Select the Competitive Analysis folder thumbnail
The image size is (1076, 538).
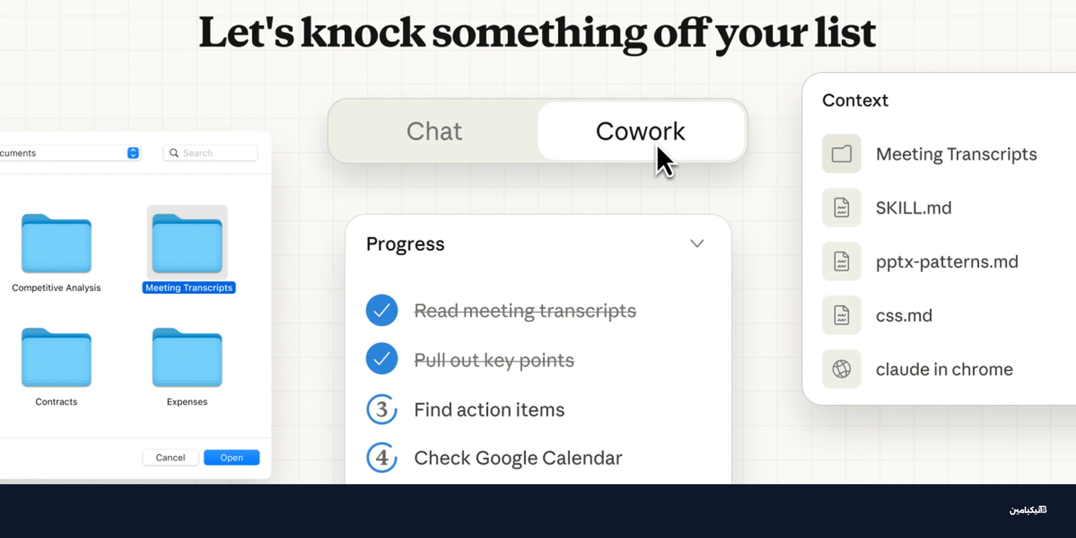[x=56, y=244]
